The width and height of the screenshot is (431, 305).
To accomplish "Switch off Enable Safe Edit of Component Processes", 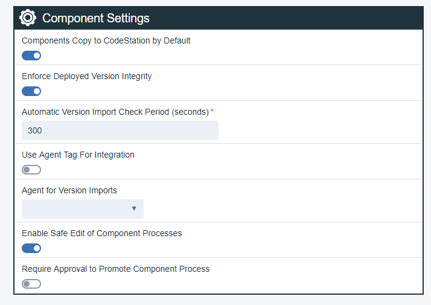I will point(31,248).
